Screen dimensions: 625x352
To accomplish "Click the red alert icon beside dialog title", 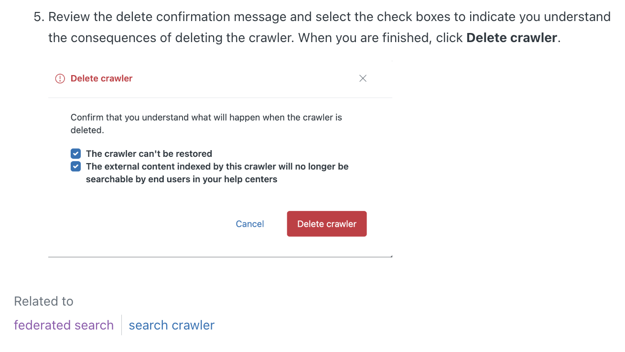I will tap(60, 78).
